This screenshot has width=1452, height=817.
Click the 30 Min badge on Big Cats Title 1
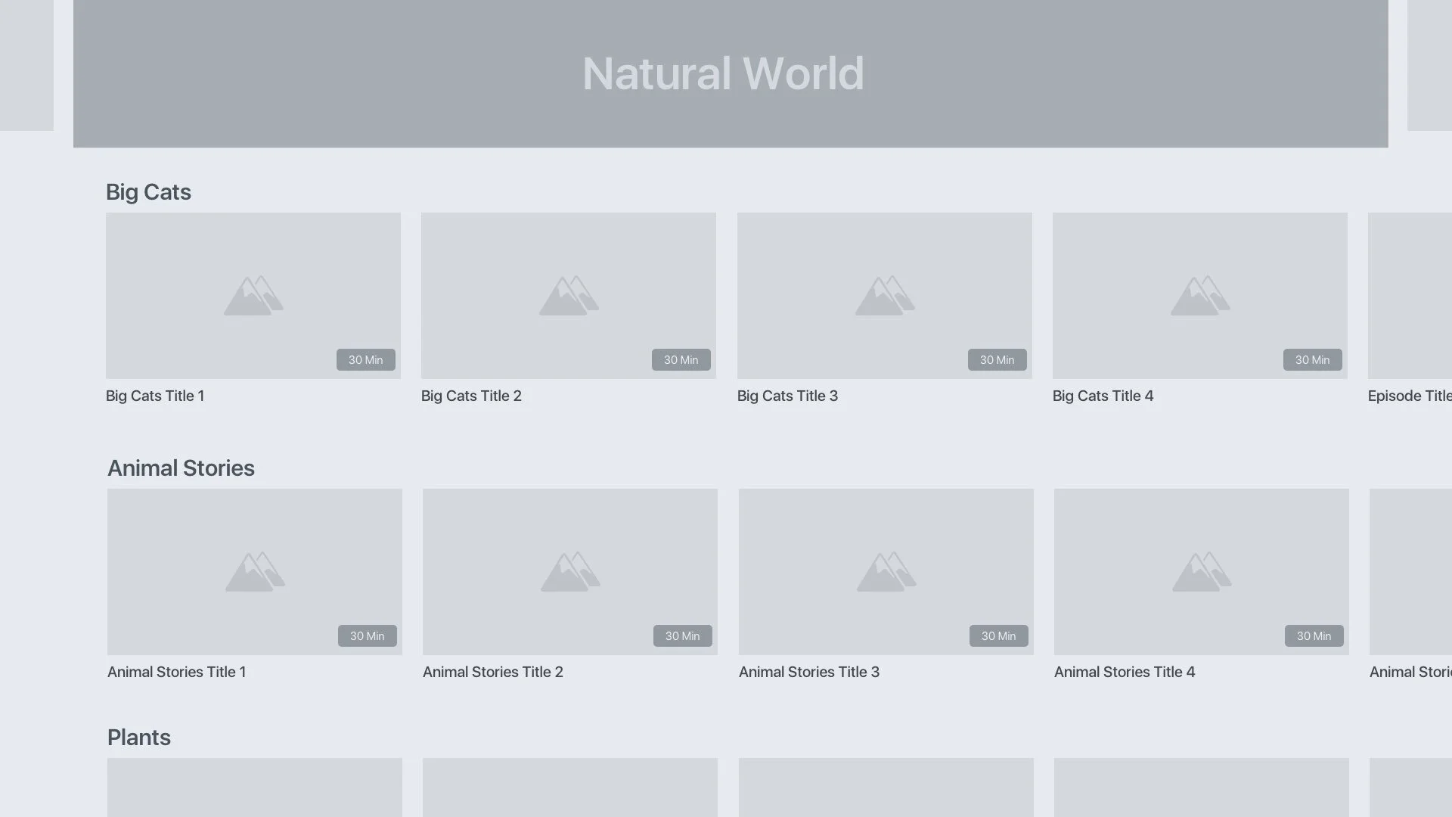click(366, 360)
